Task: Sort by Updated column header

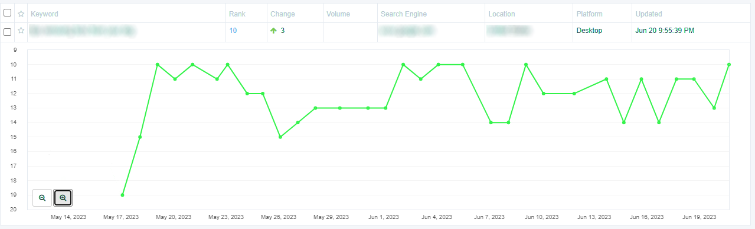Action: pyautogui.click(x=649, y=14)
